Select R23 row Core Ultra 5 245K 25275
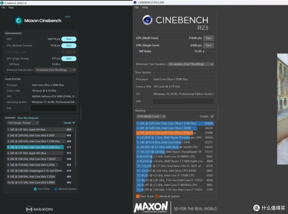The image size is (288, 214). point(175,142)
